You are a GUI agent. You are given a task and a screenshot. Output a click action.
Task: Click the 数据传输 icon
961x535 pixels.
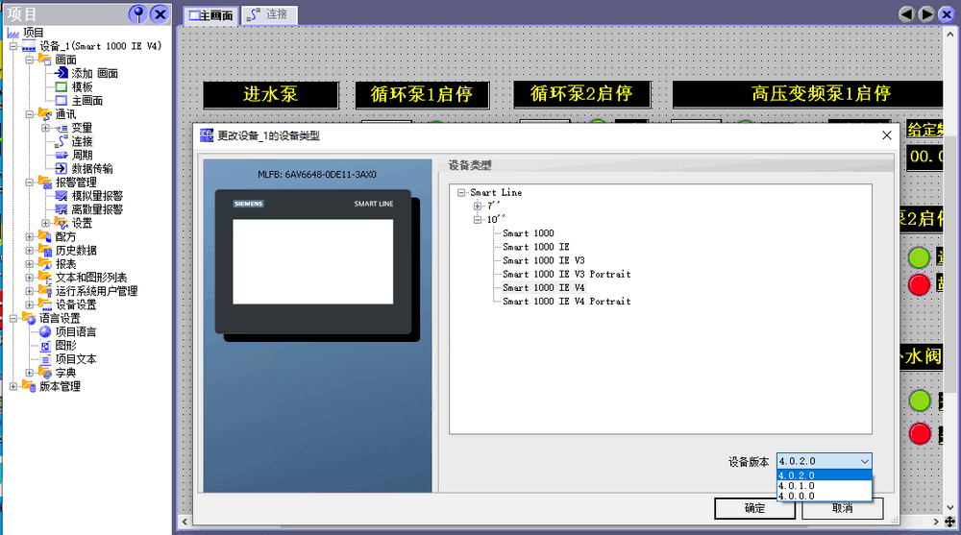pos(62,168)
